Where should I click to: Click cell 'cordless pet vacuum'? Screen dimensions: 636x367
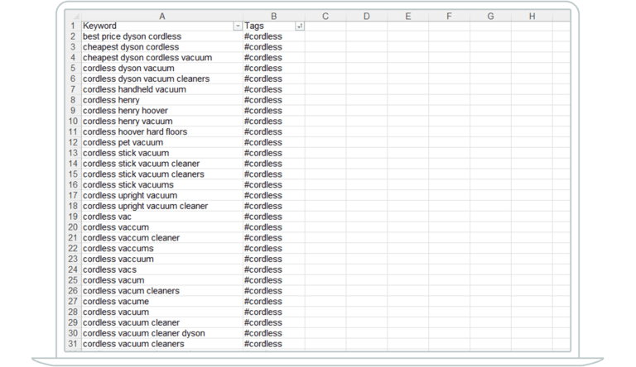pyautogui.click(x=161, y=143)
